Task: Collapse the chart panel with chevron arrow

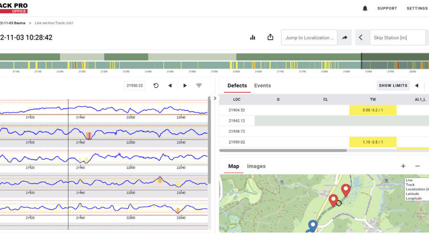Action: pos(214,98)
